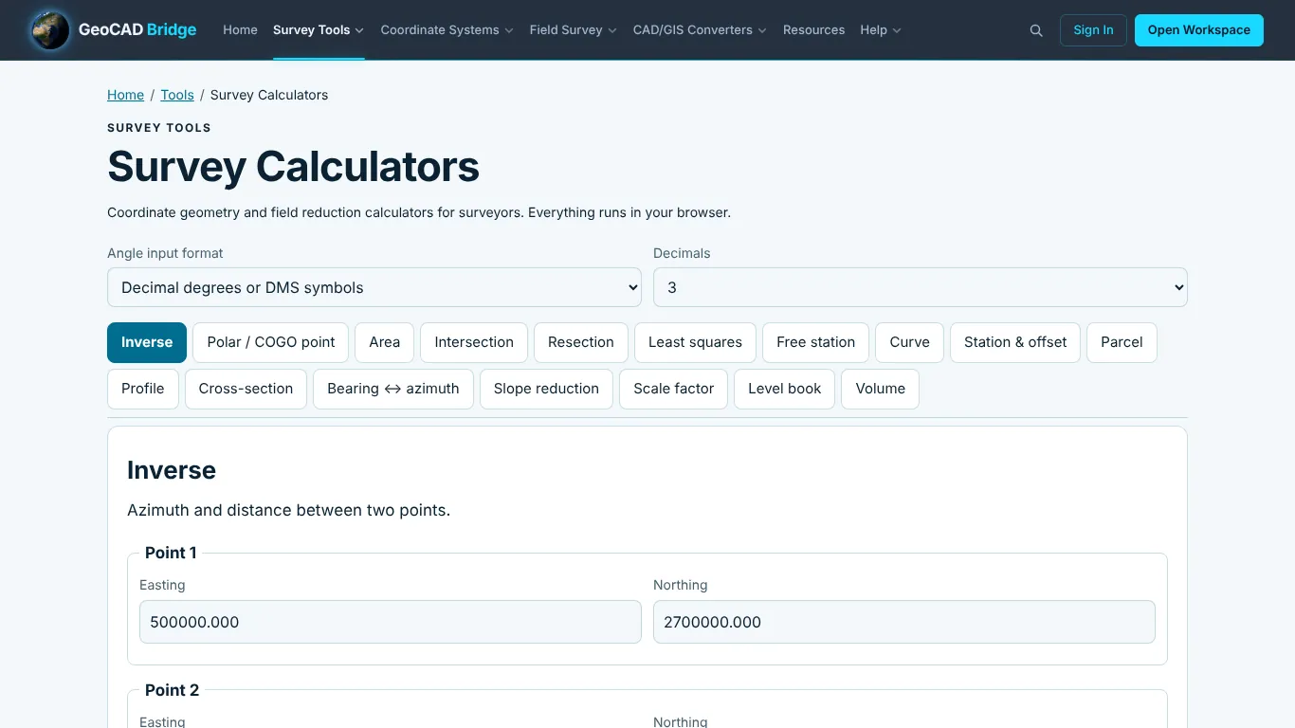Viewport: 1295px width, 728px height.
Task: Switch to the Least squares tab
Action: click(x=695, y=342)
